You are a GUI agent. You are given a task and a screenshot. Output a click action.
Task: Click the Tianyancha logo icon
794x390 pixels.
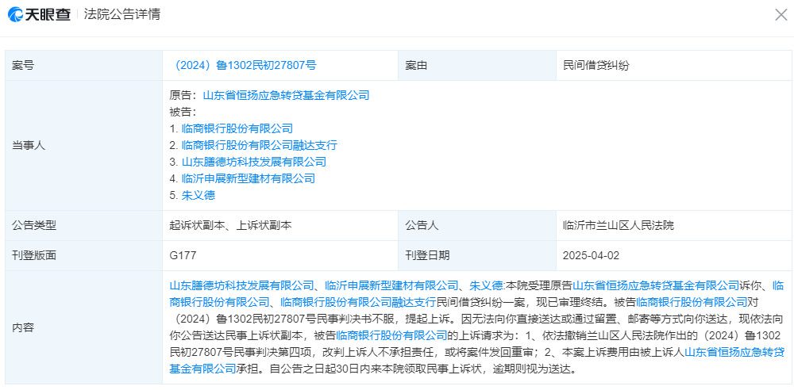[15, 15]
